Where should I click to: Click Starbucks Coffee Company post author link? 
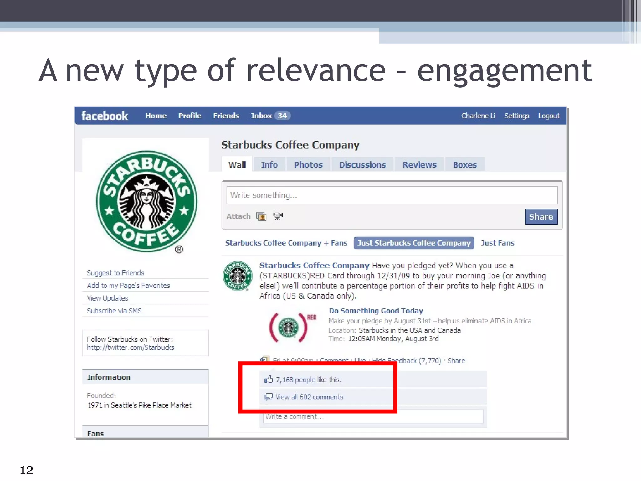pos(314,266)
